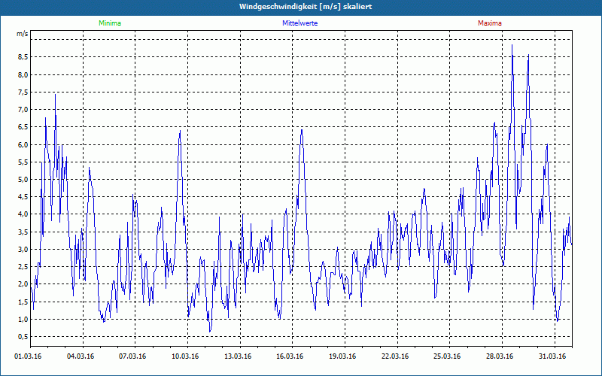Select the red Maxima legend label
The height and width of the screenshot is (376, 602).
(x=490, y=23)
